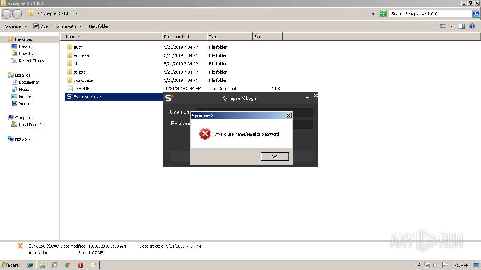Viewport: 481px width, 270px height.
Task: Close the Synapse X error dialog
Action: 288,115
